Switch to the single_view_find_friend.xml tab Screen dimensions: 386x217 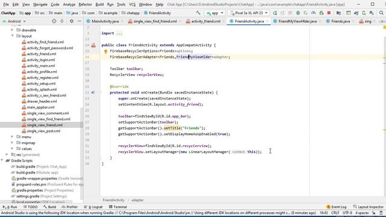[155, 22]
